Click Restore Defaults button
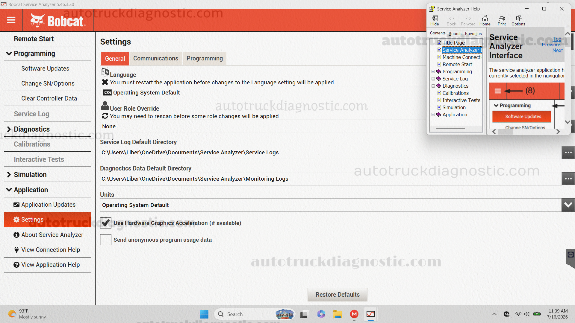Image resolution: width=575 pixels, height=323 pixels. point(338,295)
